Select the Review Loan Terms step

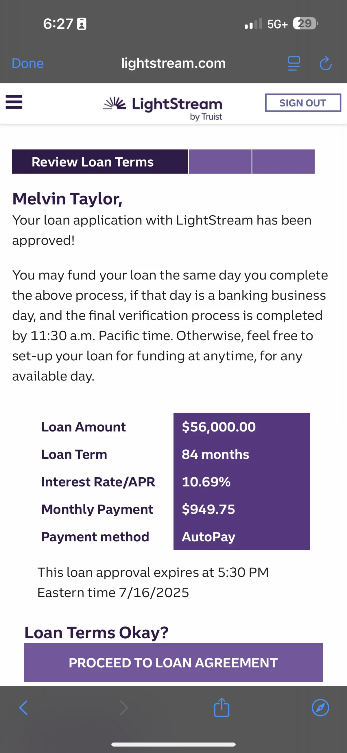click(100, 162)
